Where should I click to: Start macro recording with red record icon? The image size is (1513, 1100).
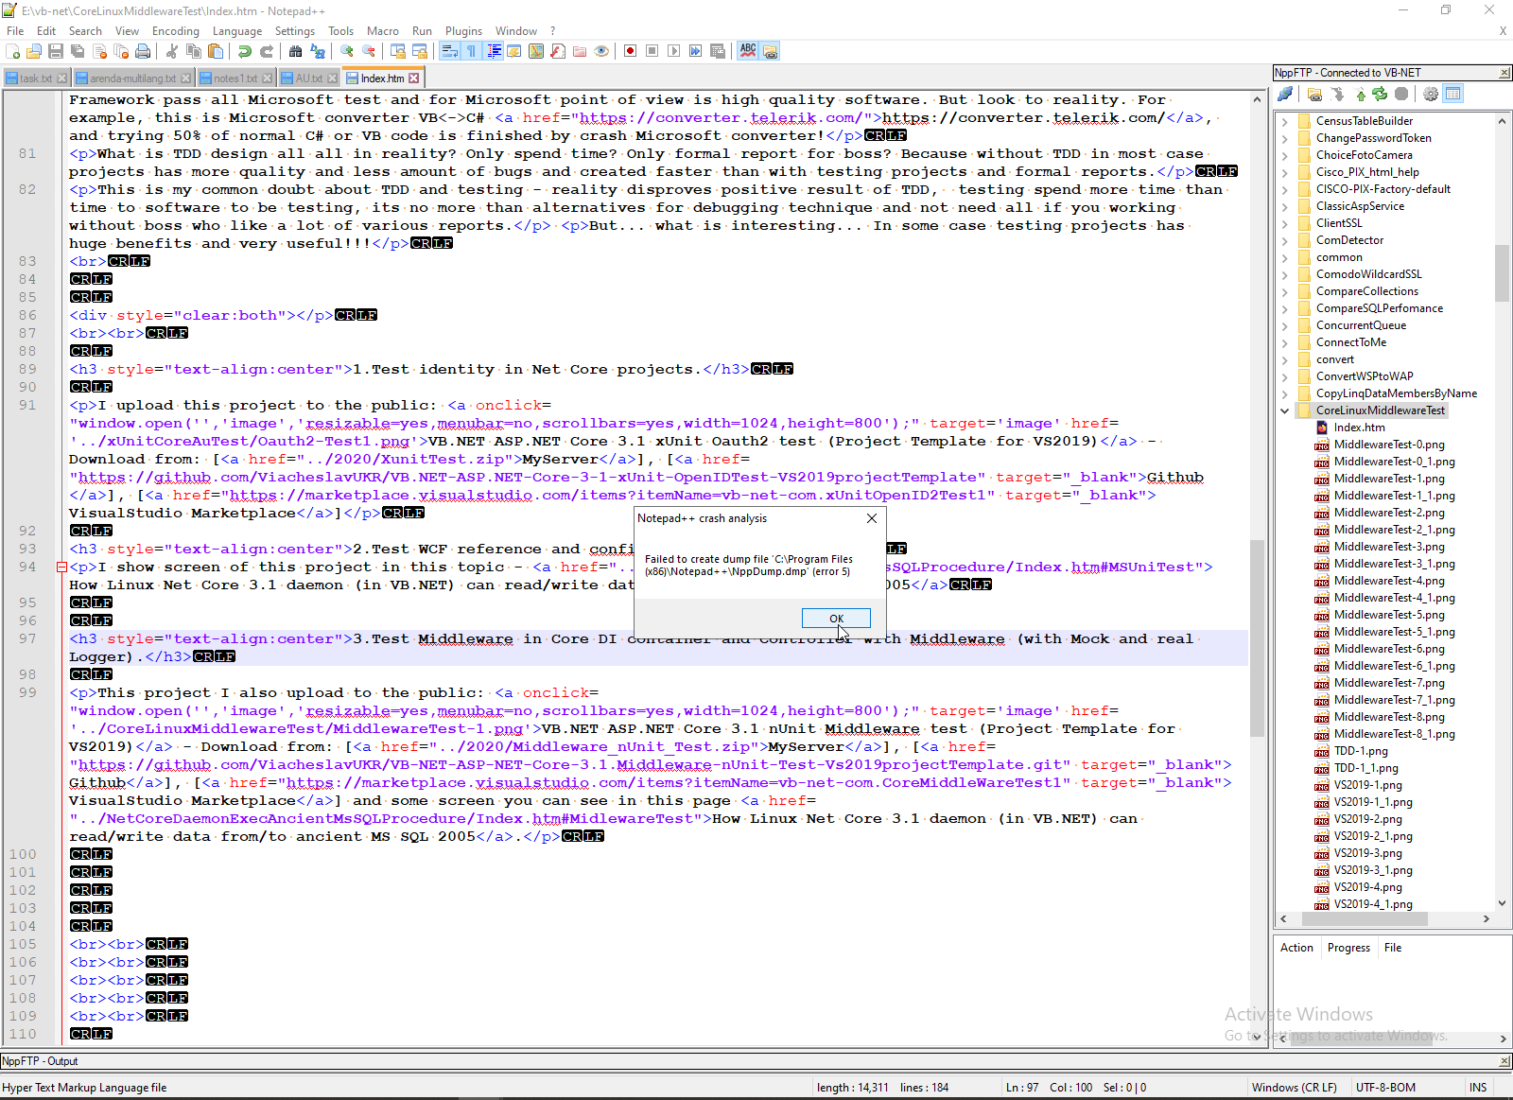click(630, 51)
